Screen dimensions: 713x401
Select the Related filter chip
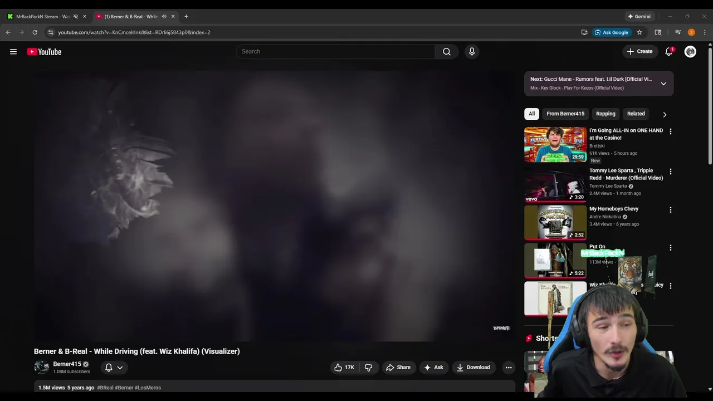pyautogui.click(x=636, y=114)
